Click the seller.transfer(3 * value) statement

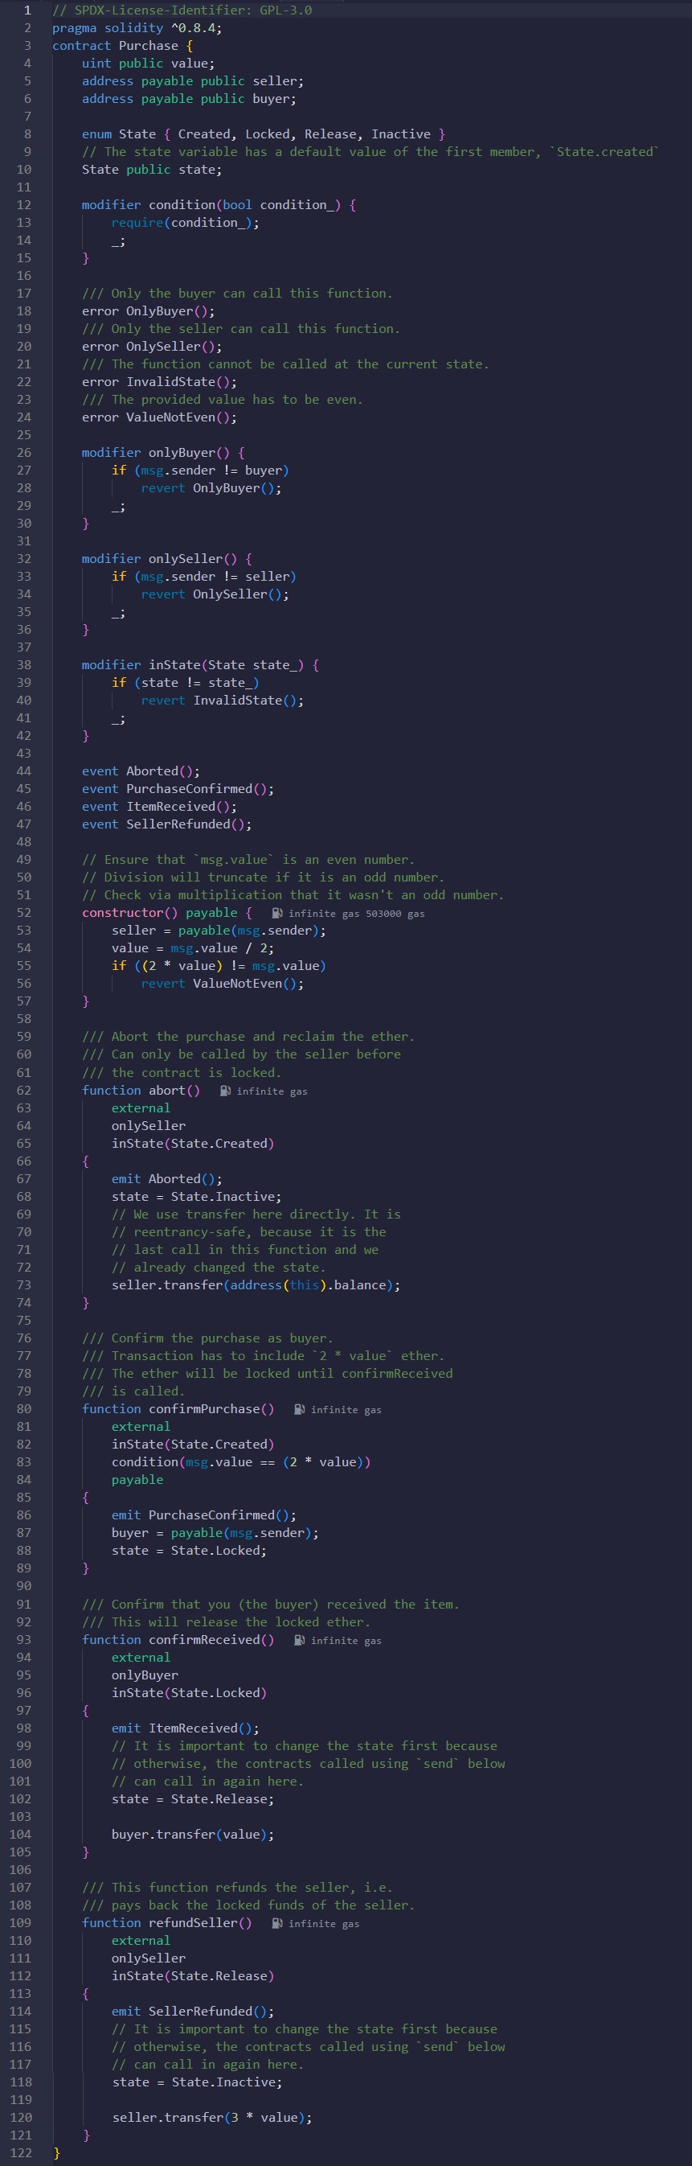tap(211, 2117)
